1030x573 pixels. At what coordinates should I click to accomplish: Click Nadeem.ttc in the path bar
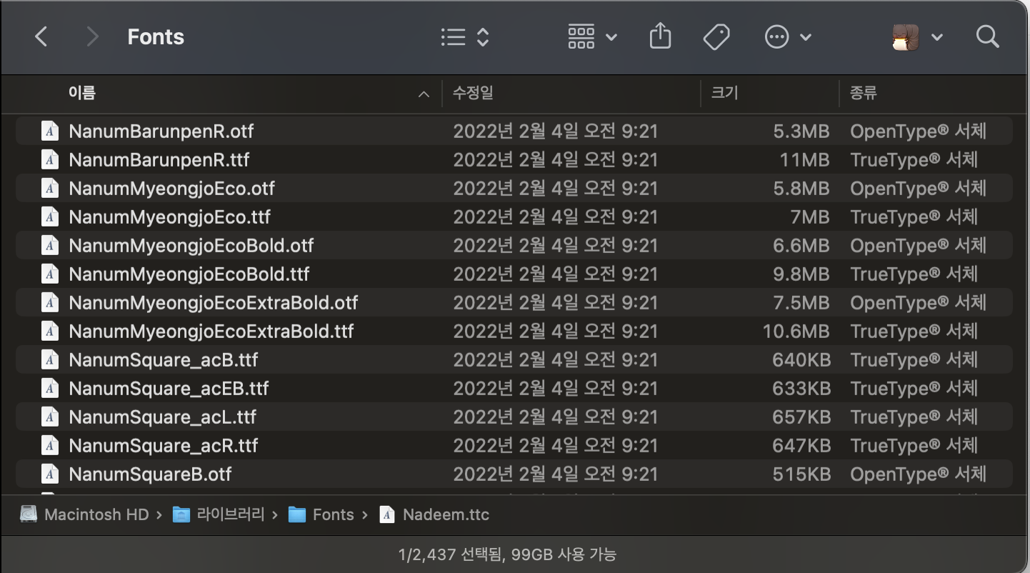pyautogui.click(x=446, y=514)
